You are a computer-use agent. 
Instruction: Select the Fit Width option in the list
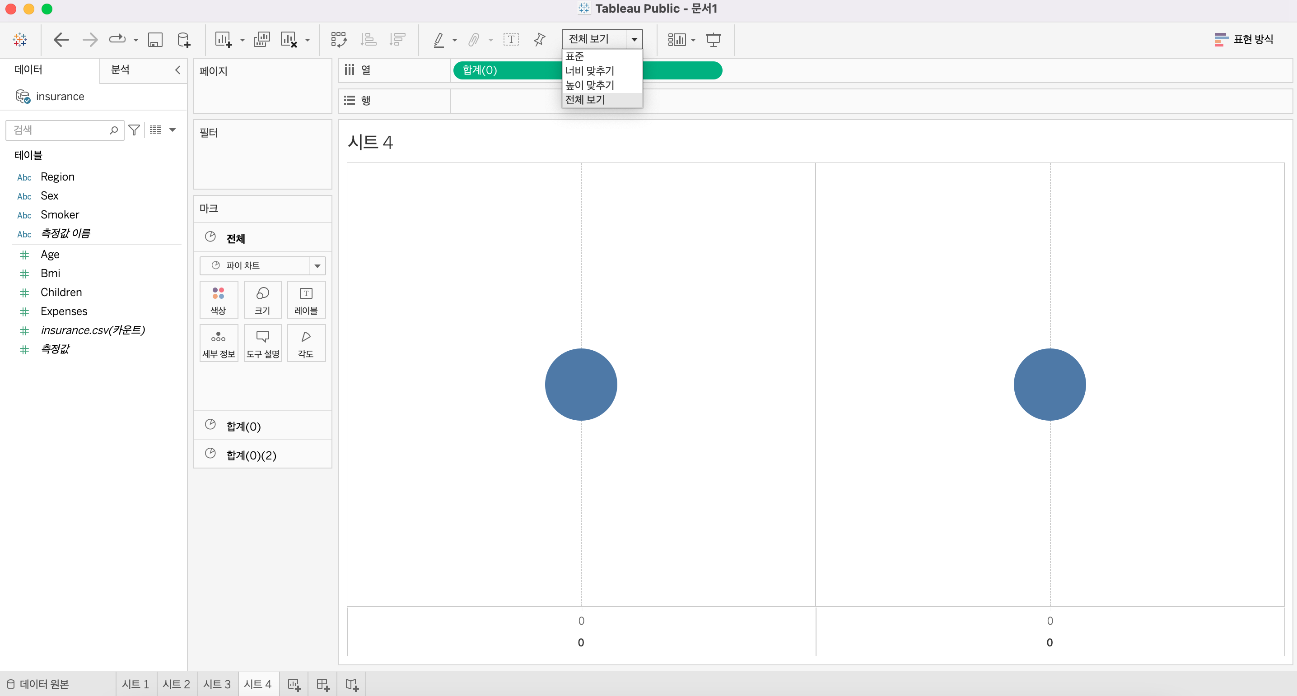click(590, 70)
